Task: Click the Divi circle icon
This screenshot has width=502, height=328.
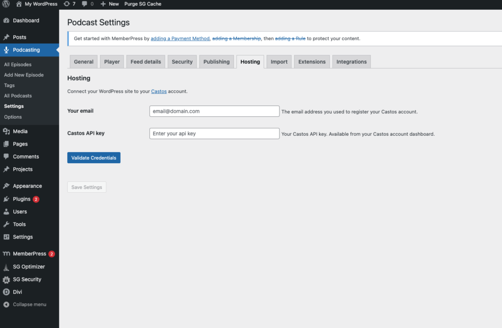Action: coord(6,292)
